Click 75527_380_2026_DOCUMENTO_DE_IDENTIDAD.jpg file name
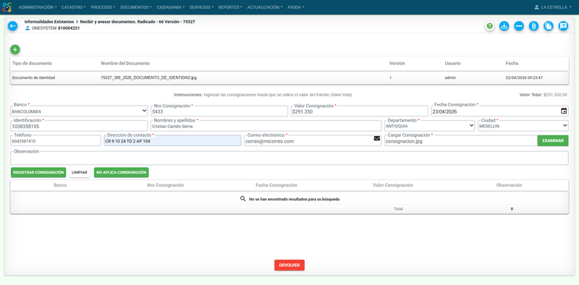Screen dimensions: 579x285 point(149,78)
